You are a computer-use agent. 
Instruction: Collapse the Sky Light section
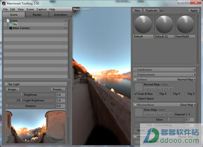coord(6,84)
